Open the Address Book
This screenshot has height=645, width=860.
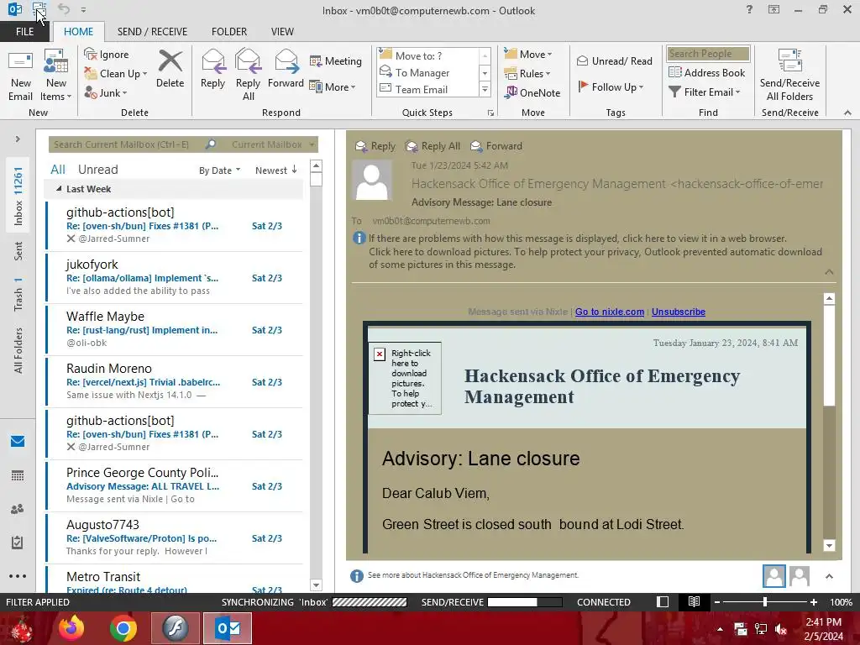pos(707,72)
